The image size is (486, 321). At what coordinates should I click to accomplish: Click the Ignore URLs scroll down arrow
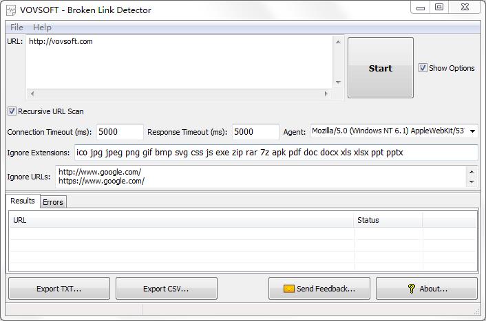click(472, 181)
